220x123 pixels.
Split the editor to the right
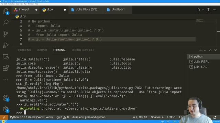(x=209, y=10)
